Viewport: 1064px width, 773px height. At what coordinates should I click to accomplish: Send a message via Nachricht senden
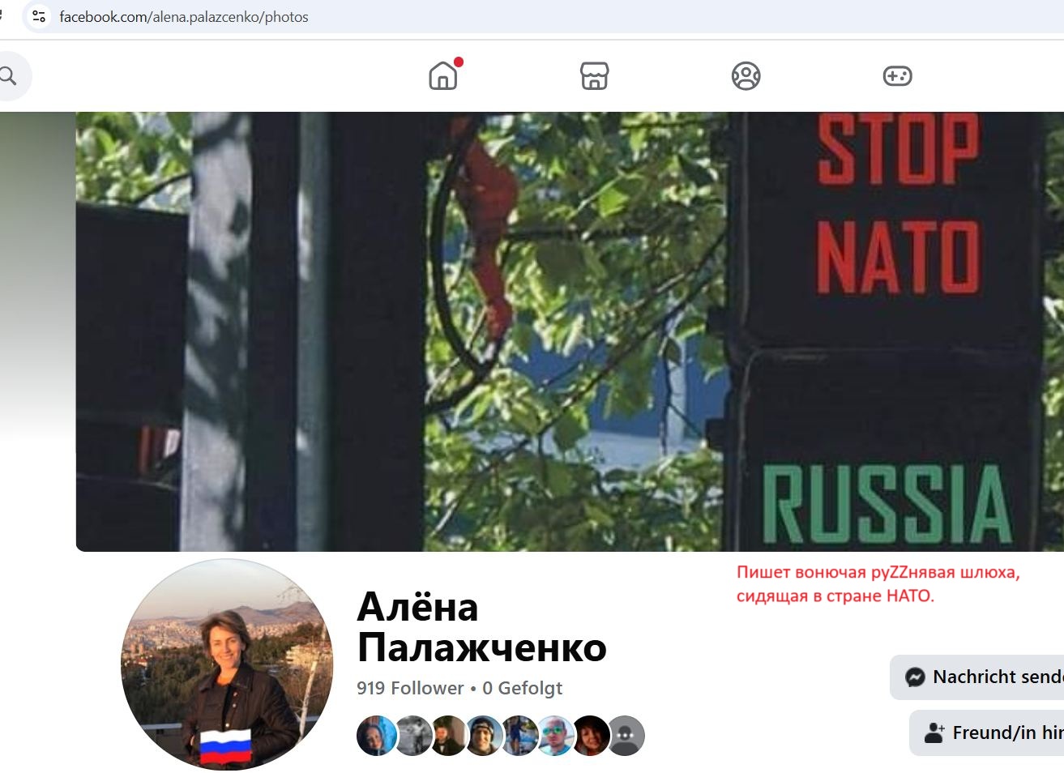[976, 677]
